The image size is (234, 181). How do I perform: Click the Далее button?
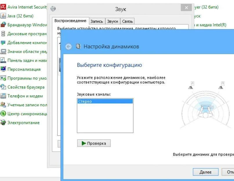[206, 172]
